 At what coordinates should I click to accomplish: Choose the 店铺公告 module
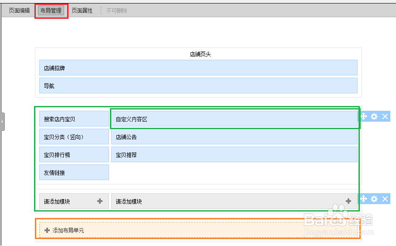234,137
